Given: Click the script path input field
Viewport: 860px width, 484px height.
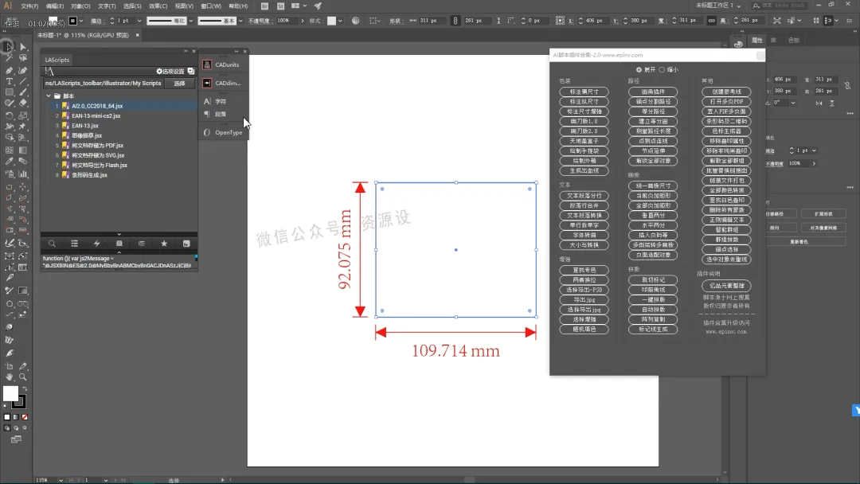Looking at the screenshot, I should point(104,84).
